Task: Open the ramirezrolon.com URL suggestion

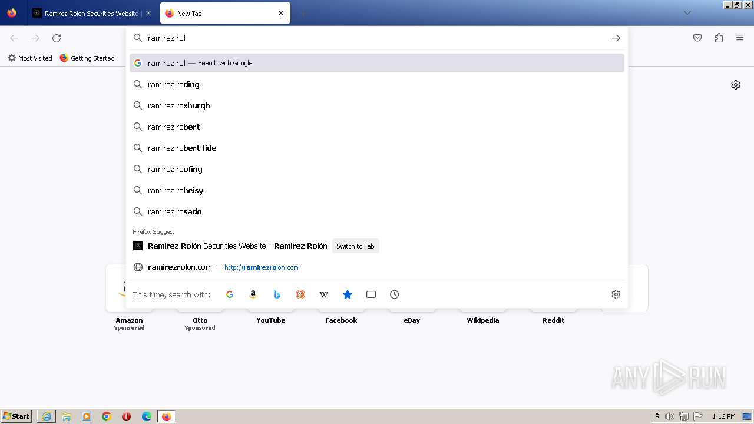Action: click(377, 267)
